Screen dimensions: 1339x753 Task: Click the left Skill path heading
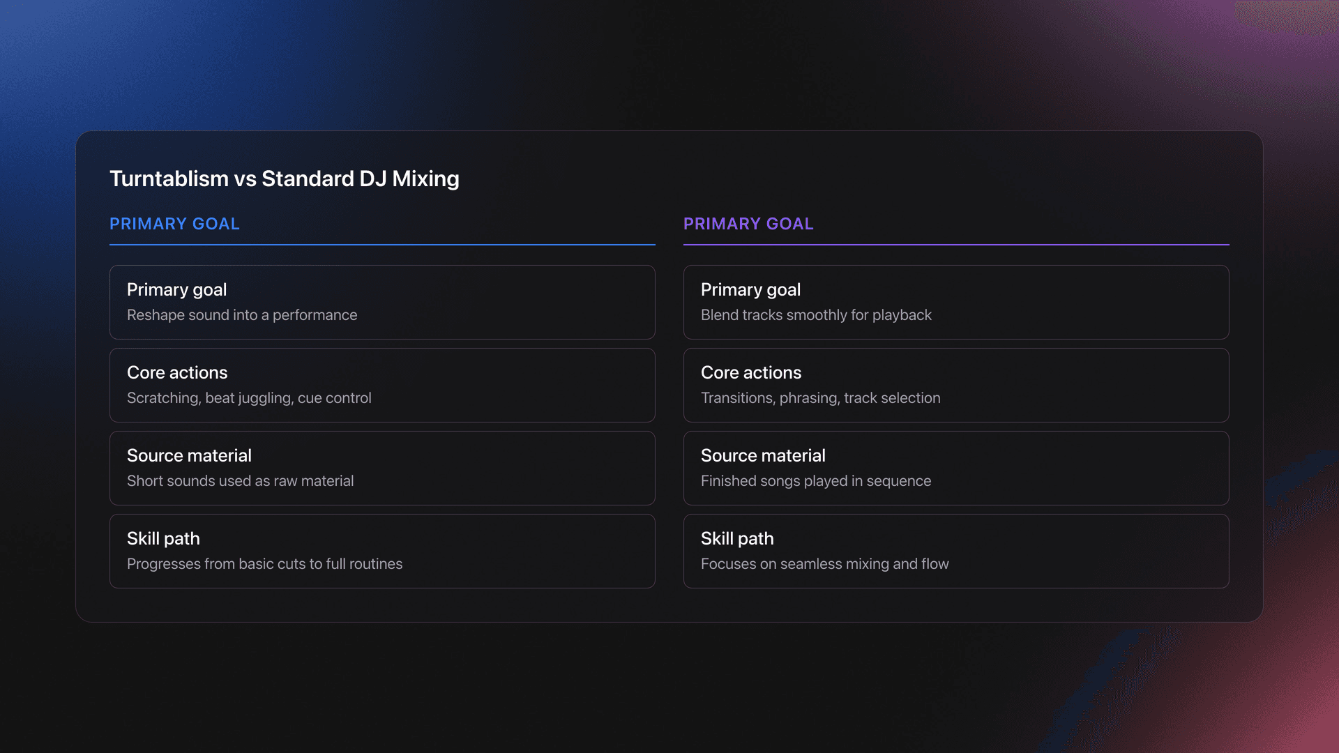tap(163, 538)
